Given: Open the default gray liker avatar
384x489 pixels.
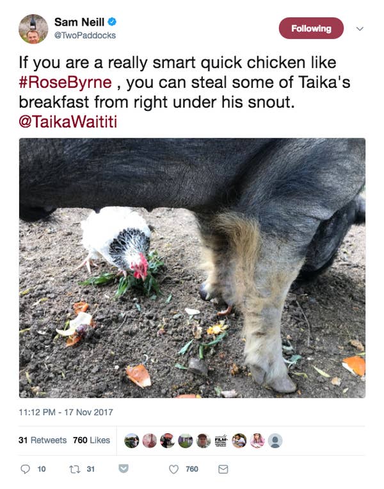Looking at the screenshot, I should (x=275, y=441).
